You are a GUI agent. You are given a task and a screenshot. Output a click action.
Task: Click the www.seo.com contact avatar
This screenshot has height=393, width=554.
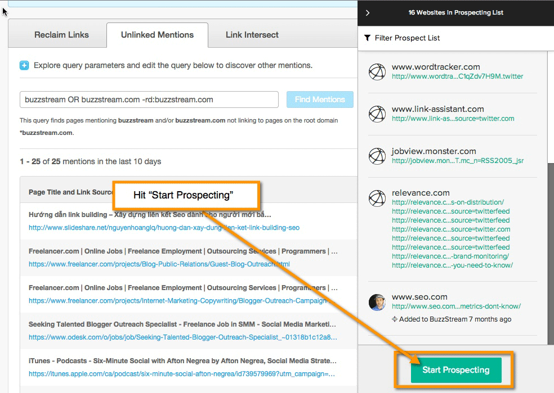click(377, 302)
